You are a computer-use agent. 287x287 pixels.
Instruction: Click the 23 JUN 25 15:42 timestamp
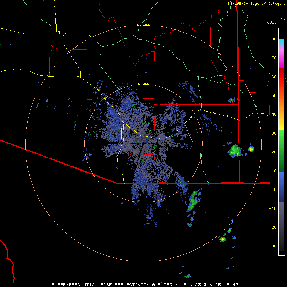coord(217,285)
